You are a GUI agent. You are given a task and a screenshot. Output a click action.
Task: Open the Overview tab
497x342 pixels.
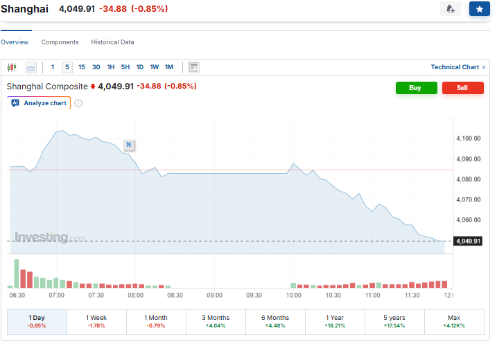point(15,42)
